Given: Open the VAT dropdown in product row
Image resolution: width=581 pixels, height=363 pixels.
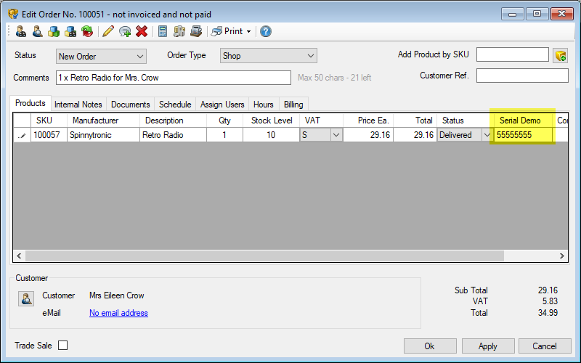Looking at the screenshot, I should point(336,135).
